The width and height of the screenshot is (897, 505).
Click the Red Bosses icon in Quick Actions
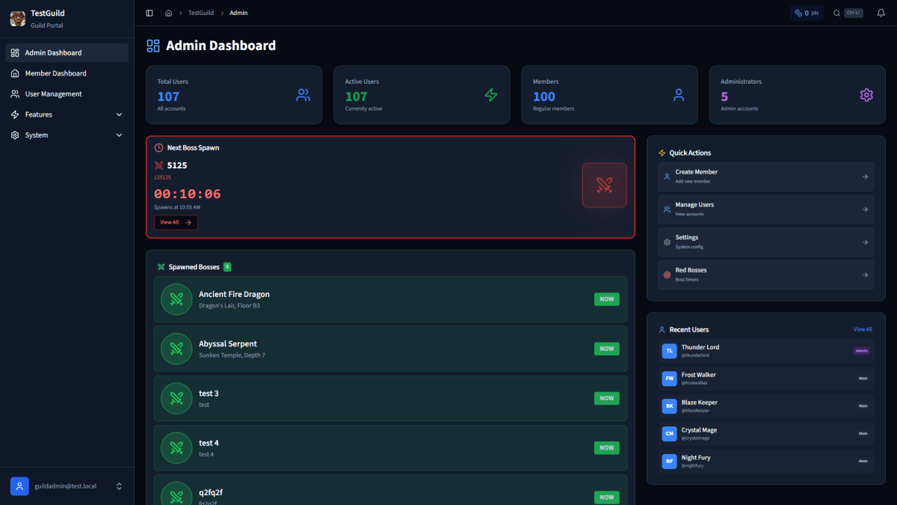668,274
